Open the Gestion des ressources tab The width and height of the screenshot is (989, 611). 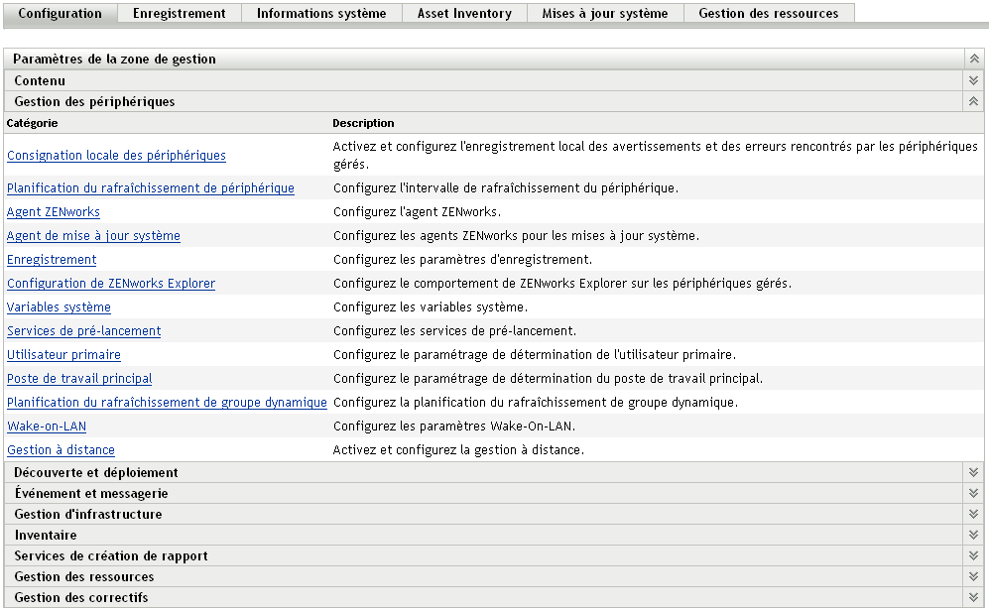click(x=768, y=14)
